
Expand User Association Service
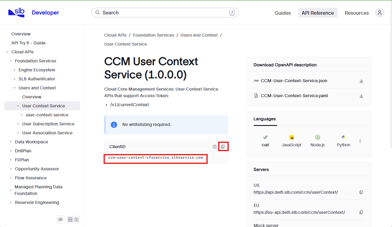click(18, 133)
